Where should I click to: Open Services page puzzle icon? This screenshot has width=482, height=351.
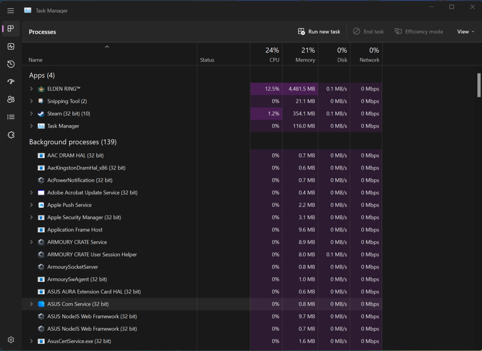pyautogui.click(x=11, y=135)
